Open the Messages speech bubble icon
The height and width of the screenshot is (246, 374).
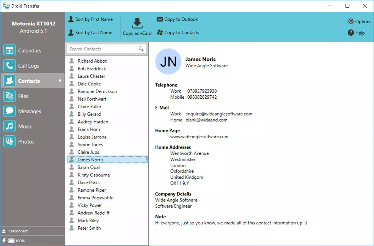click(x=10, y=111)
